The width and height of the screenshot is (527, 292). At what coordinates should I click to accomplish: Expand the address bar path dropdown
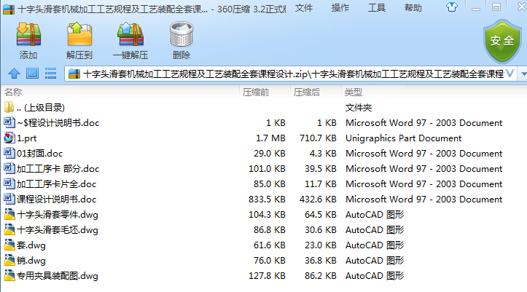click(x=510, y=74)
